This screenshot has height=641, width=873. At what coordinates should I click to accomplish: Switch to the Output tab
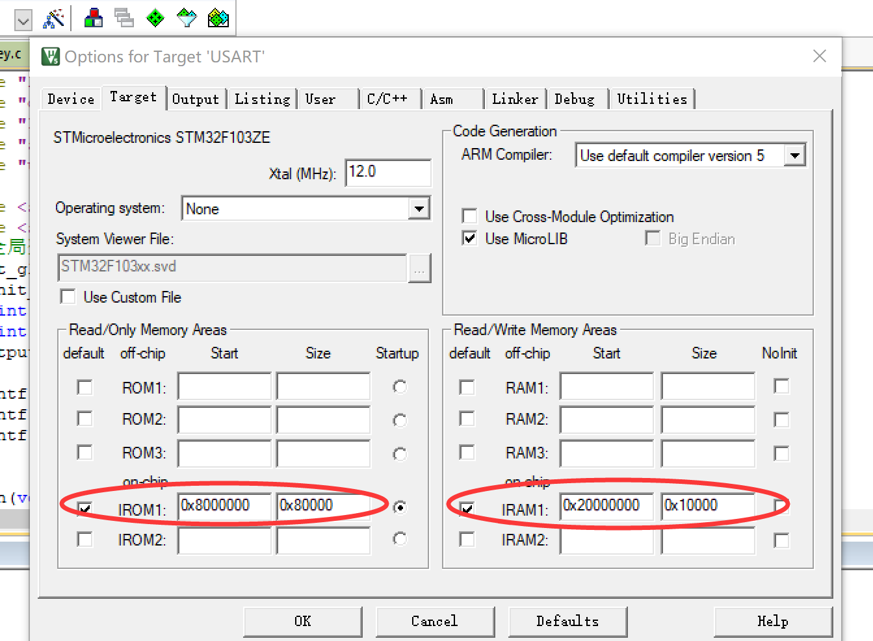coord(196,99)
